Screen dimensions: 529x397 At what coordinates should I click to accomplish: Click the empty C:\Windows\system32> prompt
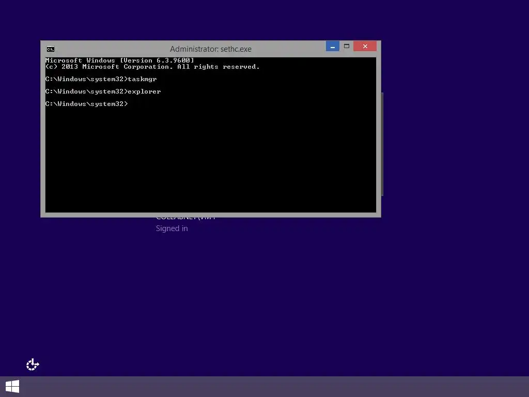click(87, 104)
